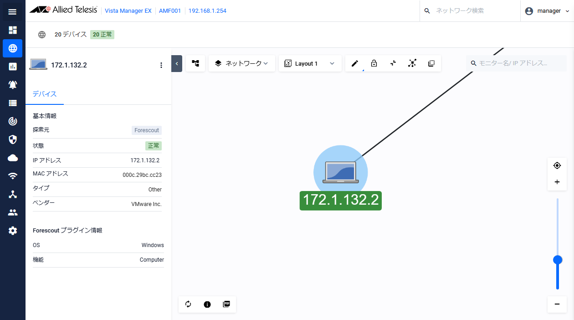Image resolution: width=574 pixels, height=320 pixels.
Task: Center the map with locate icon
Action: tap(557, 165)
